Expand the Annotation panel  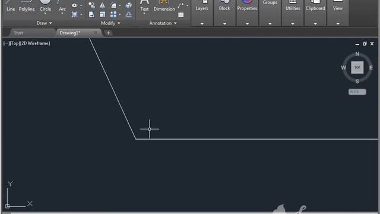(x=163, y=23)
